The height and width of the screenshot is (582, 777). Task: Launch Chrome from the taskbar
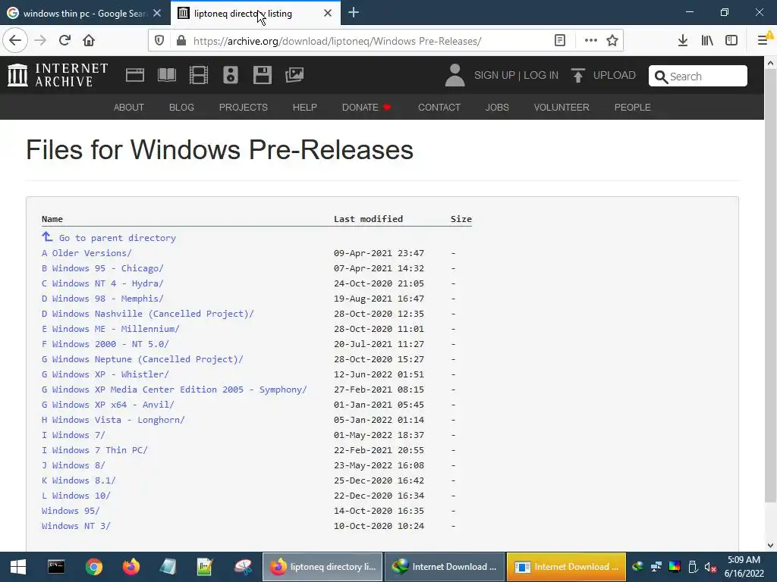click(93, 567)
